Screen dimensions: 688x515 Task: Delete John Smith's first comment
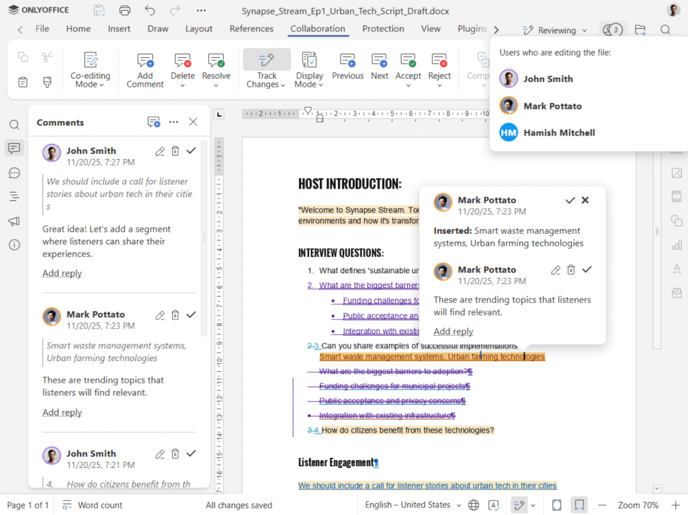point(175,151)
